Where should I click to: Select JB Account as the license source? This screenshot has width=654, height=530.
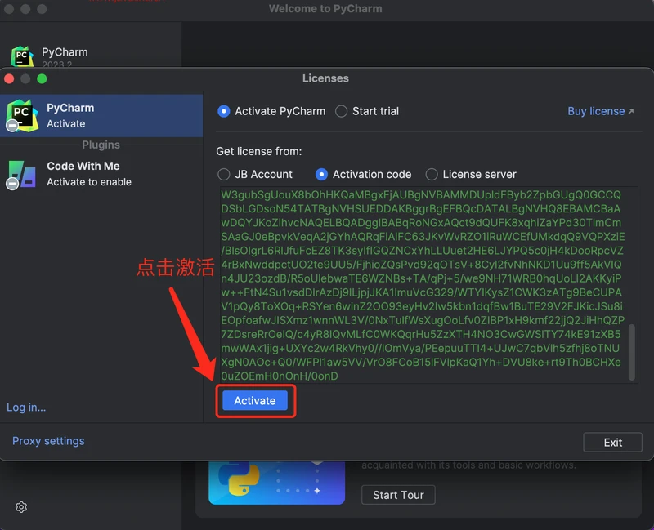click(x=224, y=174)
